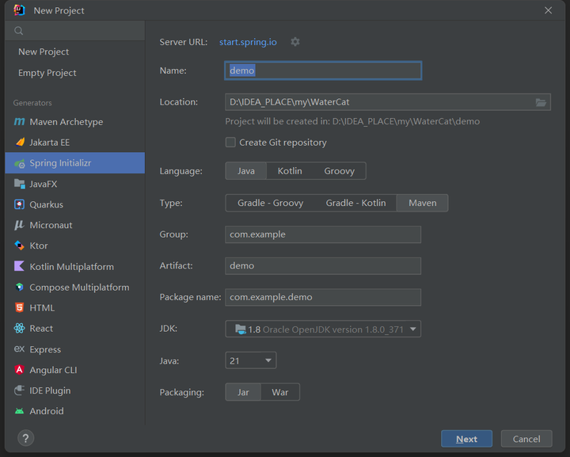
Task: Select Kotlin Multiplatform generator
Action: (x=71, y=267)
